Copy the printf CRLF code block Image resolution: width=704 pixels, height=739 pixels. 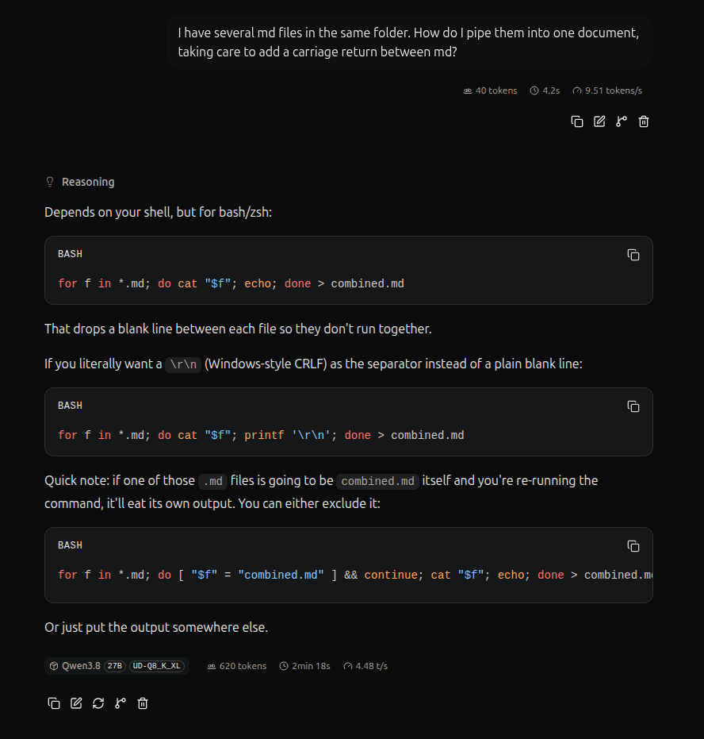(633, 406)
